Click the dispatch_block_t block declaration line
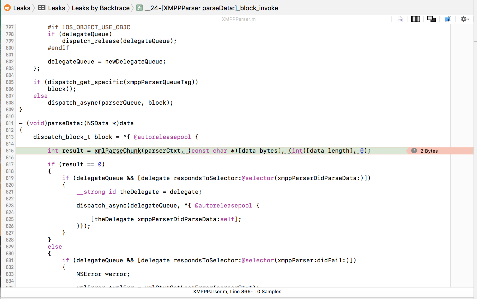The width and height of the screenshot is (477, 299). tap(116, 137)
